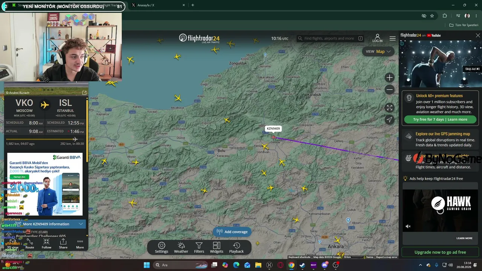Click LEARN MORE on the Hawk ad
The image size is (482, 271).
tap(464, 238)
